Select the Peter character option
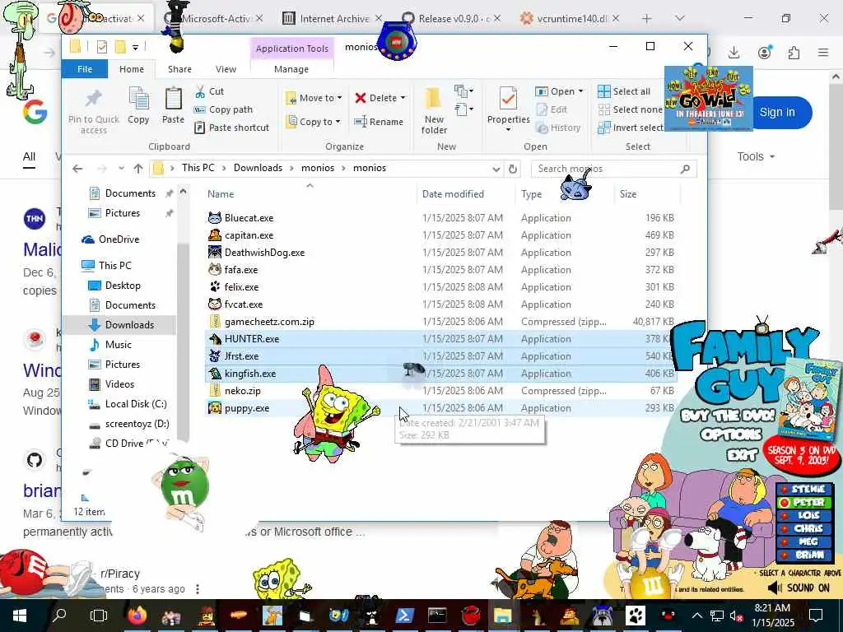Viewport: 843px width, 632px height. (x=803, y=503)
